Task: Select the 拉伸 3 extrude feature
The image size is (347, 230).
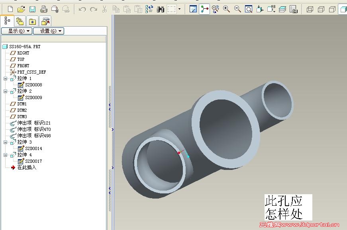Action: coord(21,142)
